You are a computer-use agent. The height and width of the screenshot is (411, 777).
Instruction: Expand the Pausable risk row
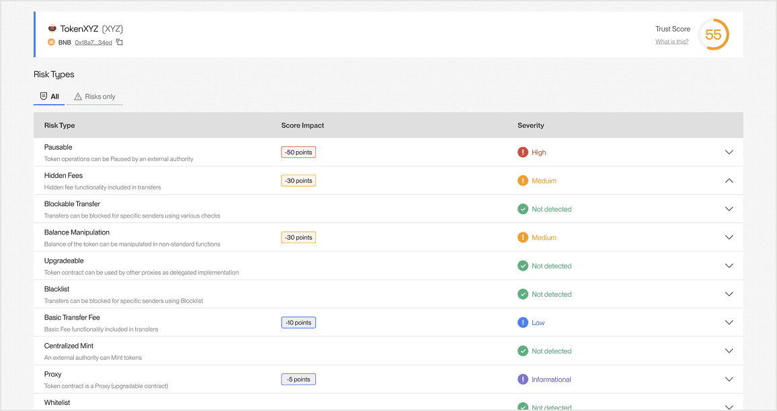[x=729, y=152]
